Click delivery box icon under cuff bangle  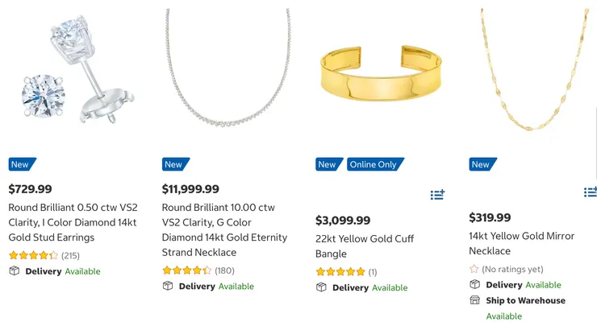[x=321, y=287]
